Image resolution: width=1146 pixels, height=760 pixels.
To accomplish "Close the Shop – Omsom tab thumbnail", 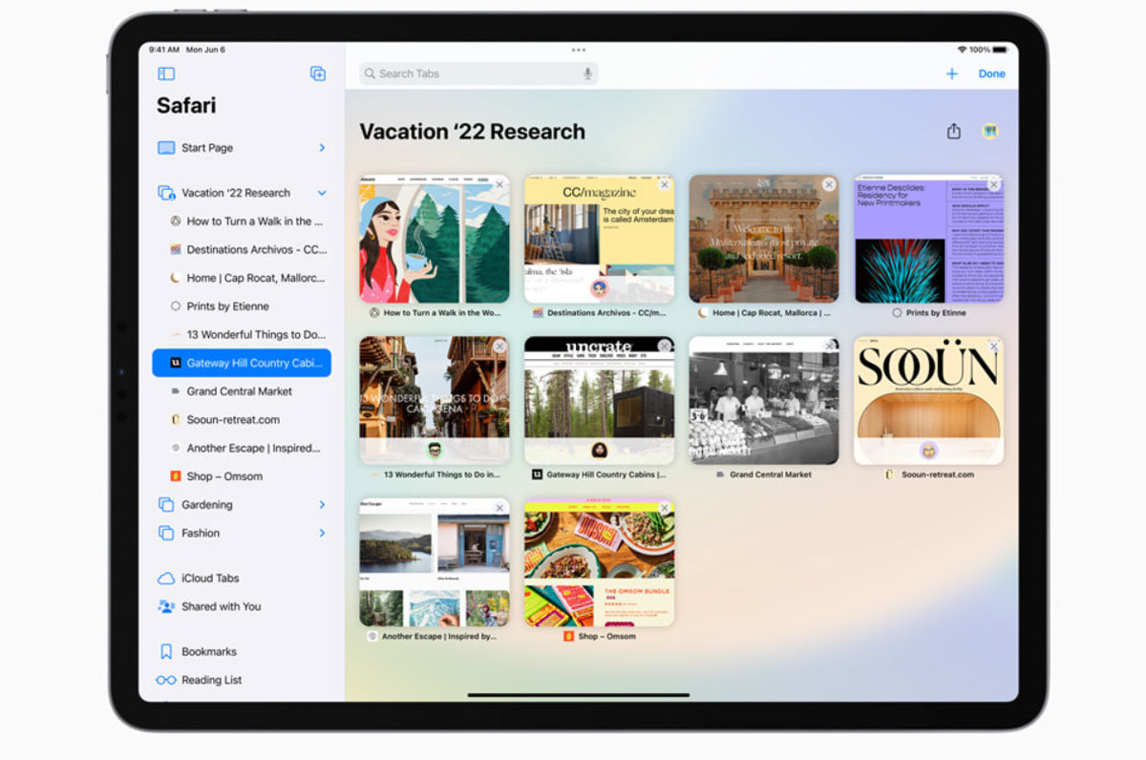I will [x=665, y=508].
